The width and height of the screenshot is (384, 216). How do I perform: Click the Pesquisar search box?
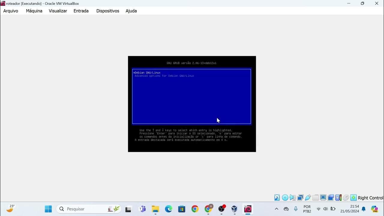pyautogui.click(x=89, y=209)
